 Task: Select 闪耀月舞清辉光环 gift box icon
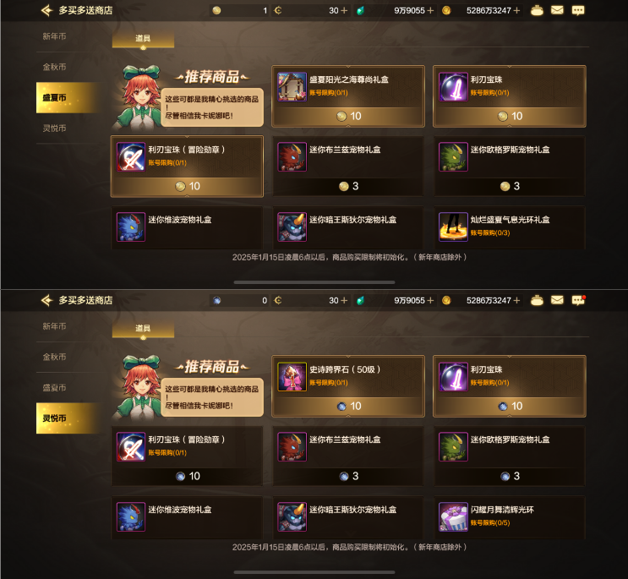pyautogui.click(x=453, y=517)
